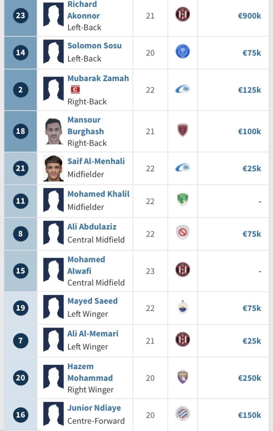Screen dimensions: 273x431
Task: Open the Saif Al-Menhali name link
Action: click(96, 161)
